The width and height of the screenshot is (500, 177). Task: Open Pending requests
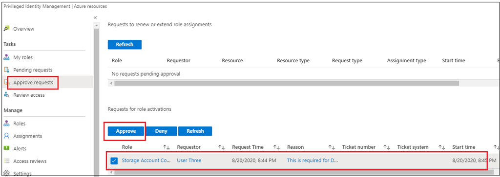33,70
